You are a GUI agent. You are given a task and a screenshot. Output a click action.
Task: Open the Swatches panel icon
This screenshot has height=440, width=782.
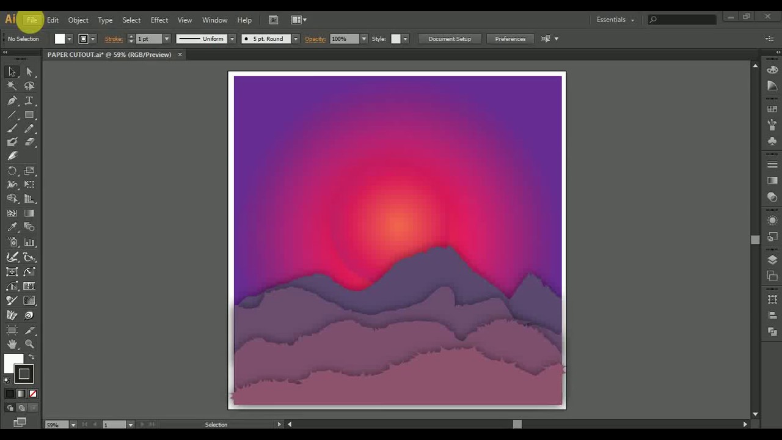(772, 109)
